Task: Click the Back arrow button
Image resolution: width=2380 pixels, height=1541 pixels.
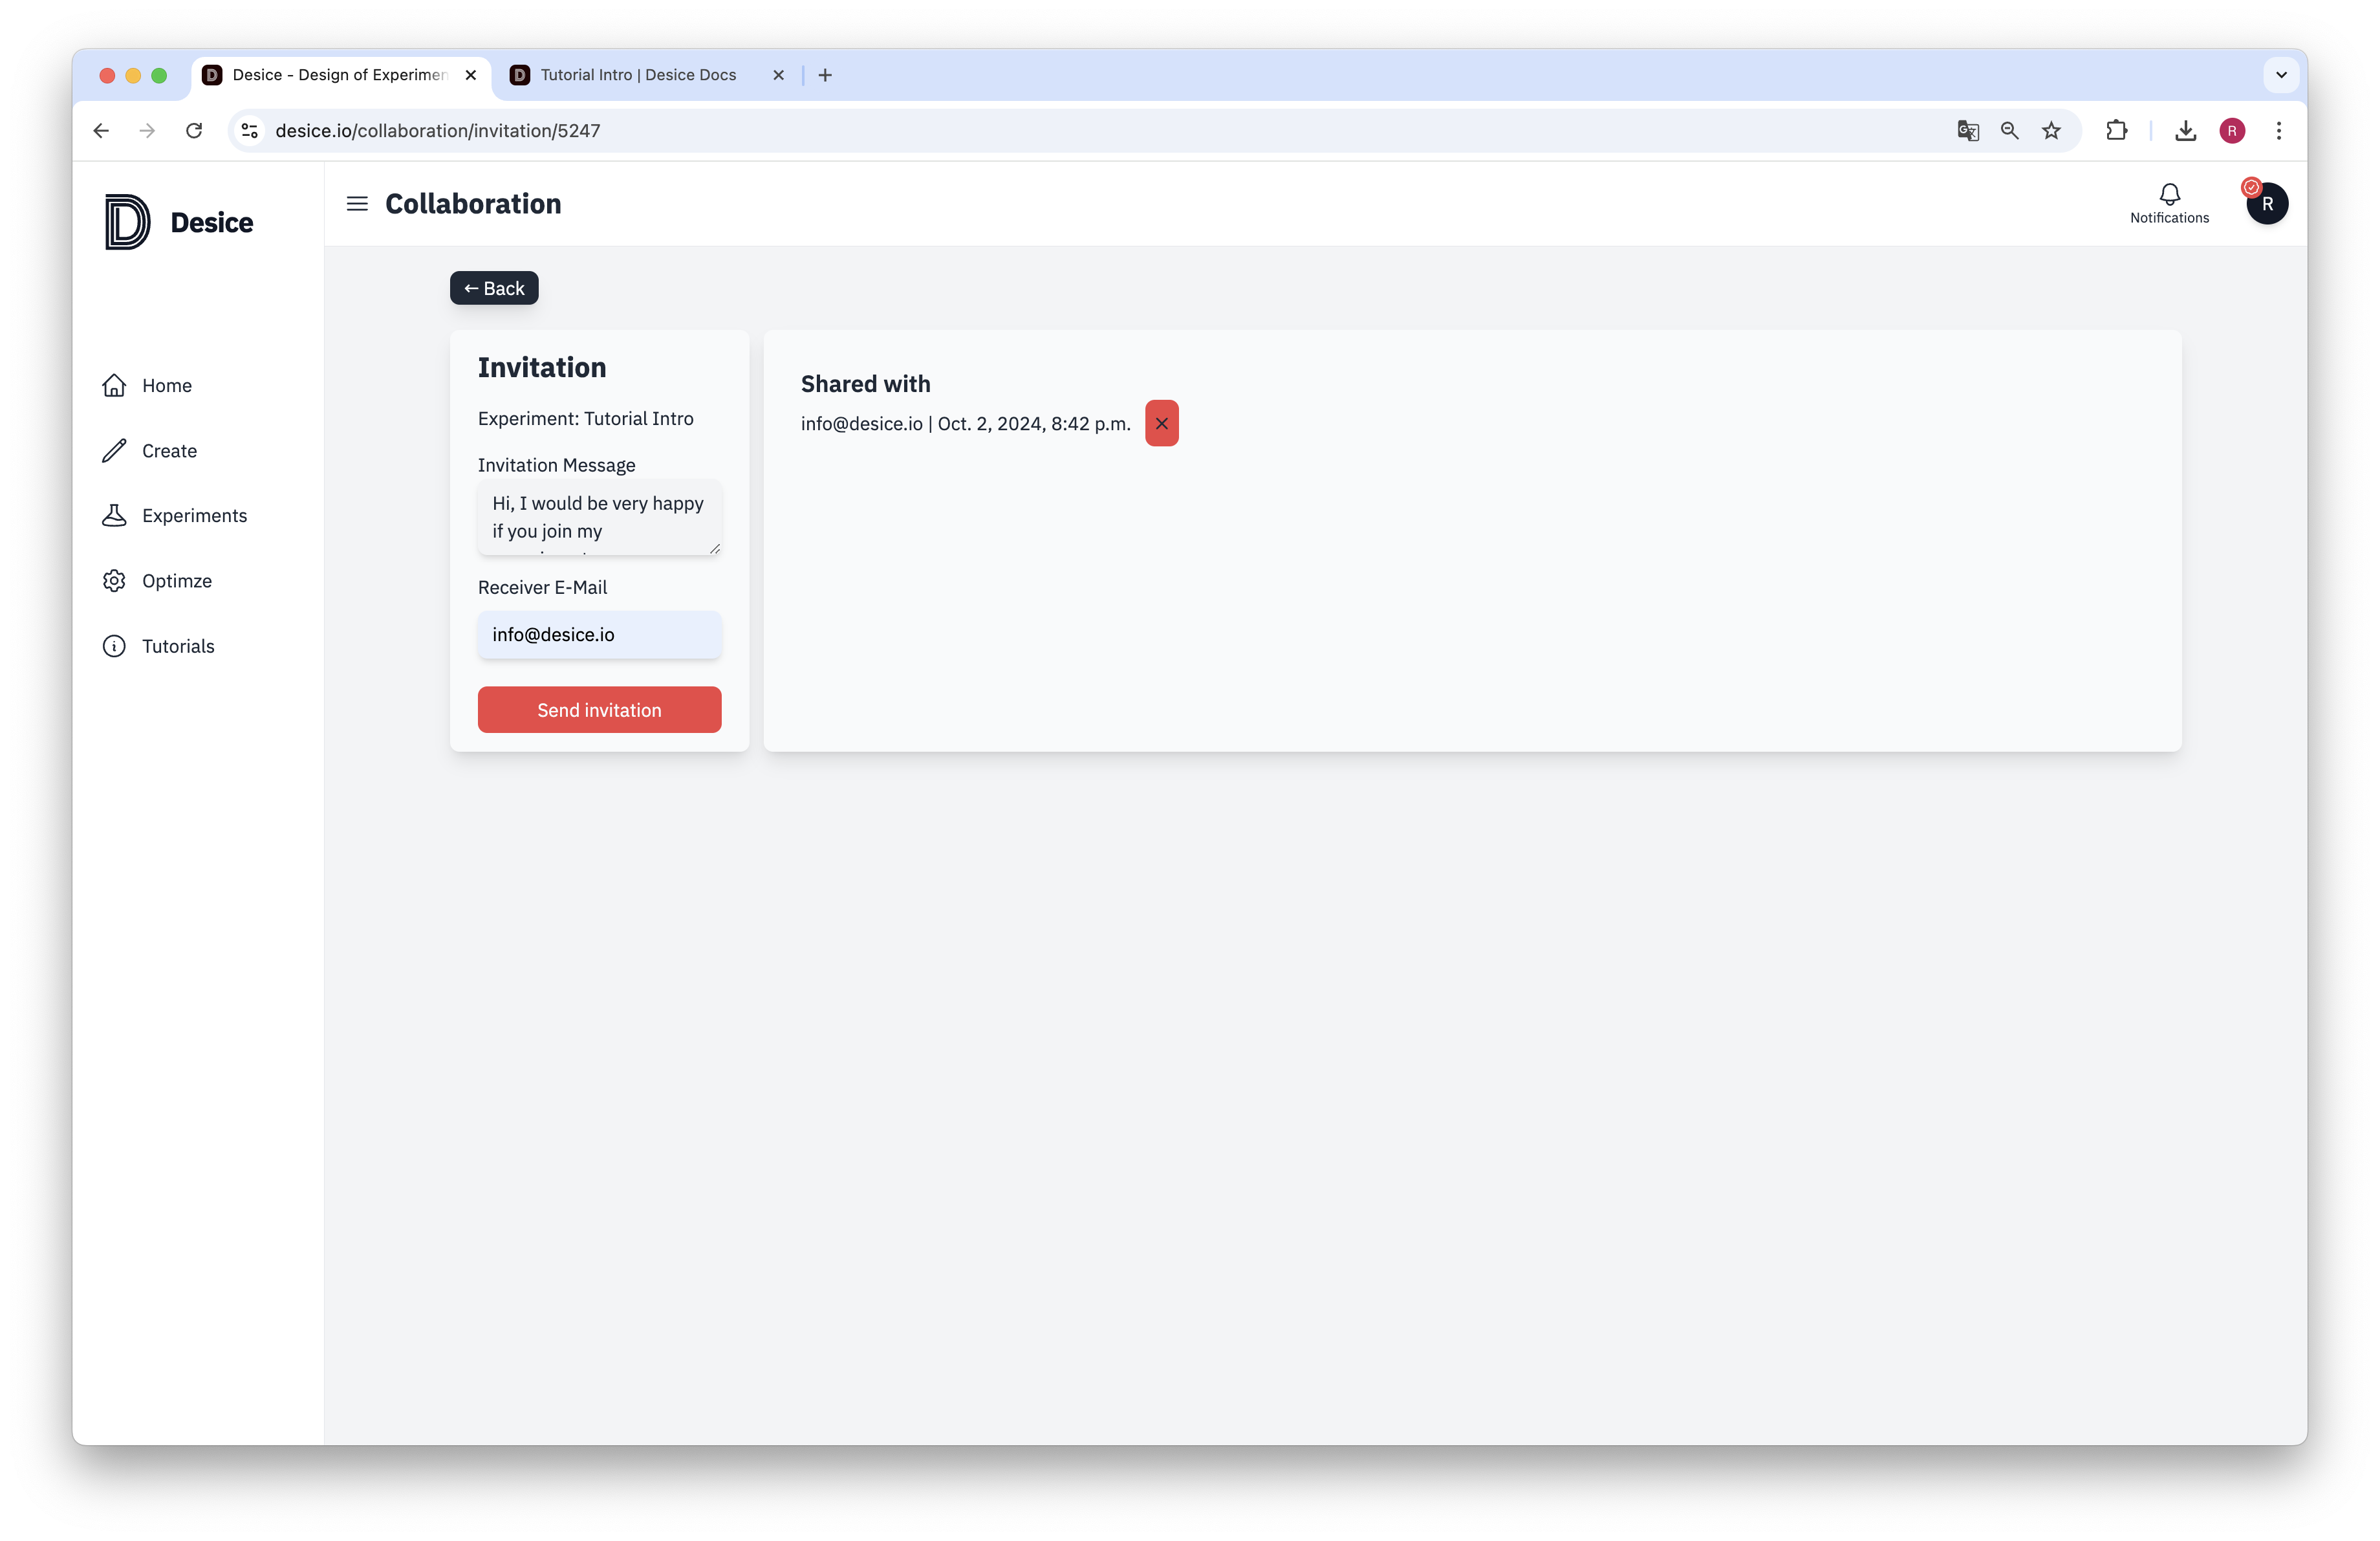Action: coord(494,288)
